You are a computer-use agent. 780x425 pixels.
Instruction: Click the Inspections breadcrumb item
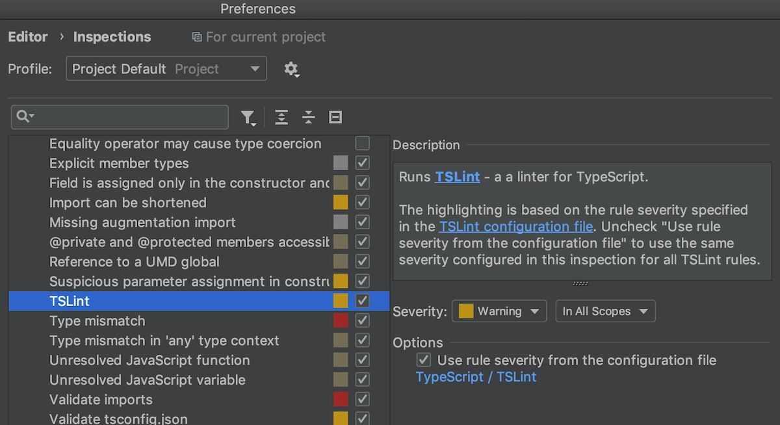click(112, 37)
